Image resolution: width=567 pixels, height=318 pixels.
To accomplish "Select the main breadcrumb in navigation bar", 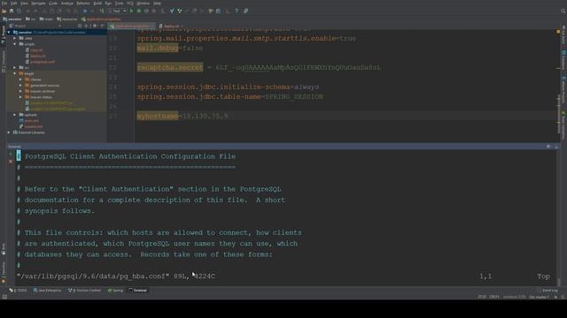I will 46,19.
